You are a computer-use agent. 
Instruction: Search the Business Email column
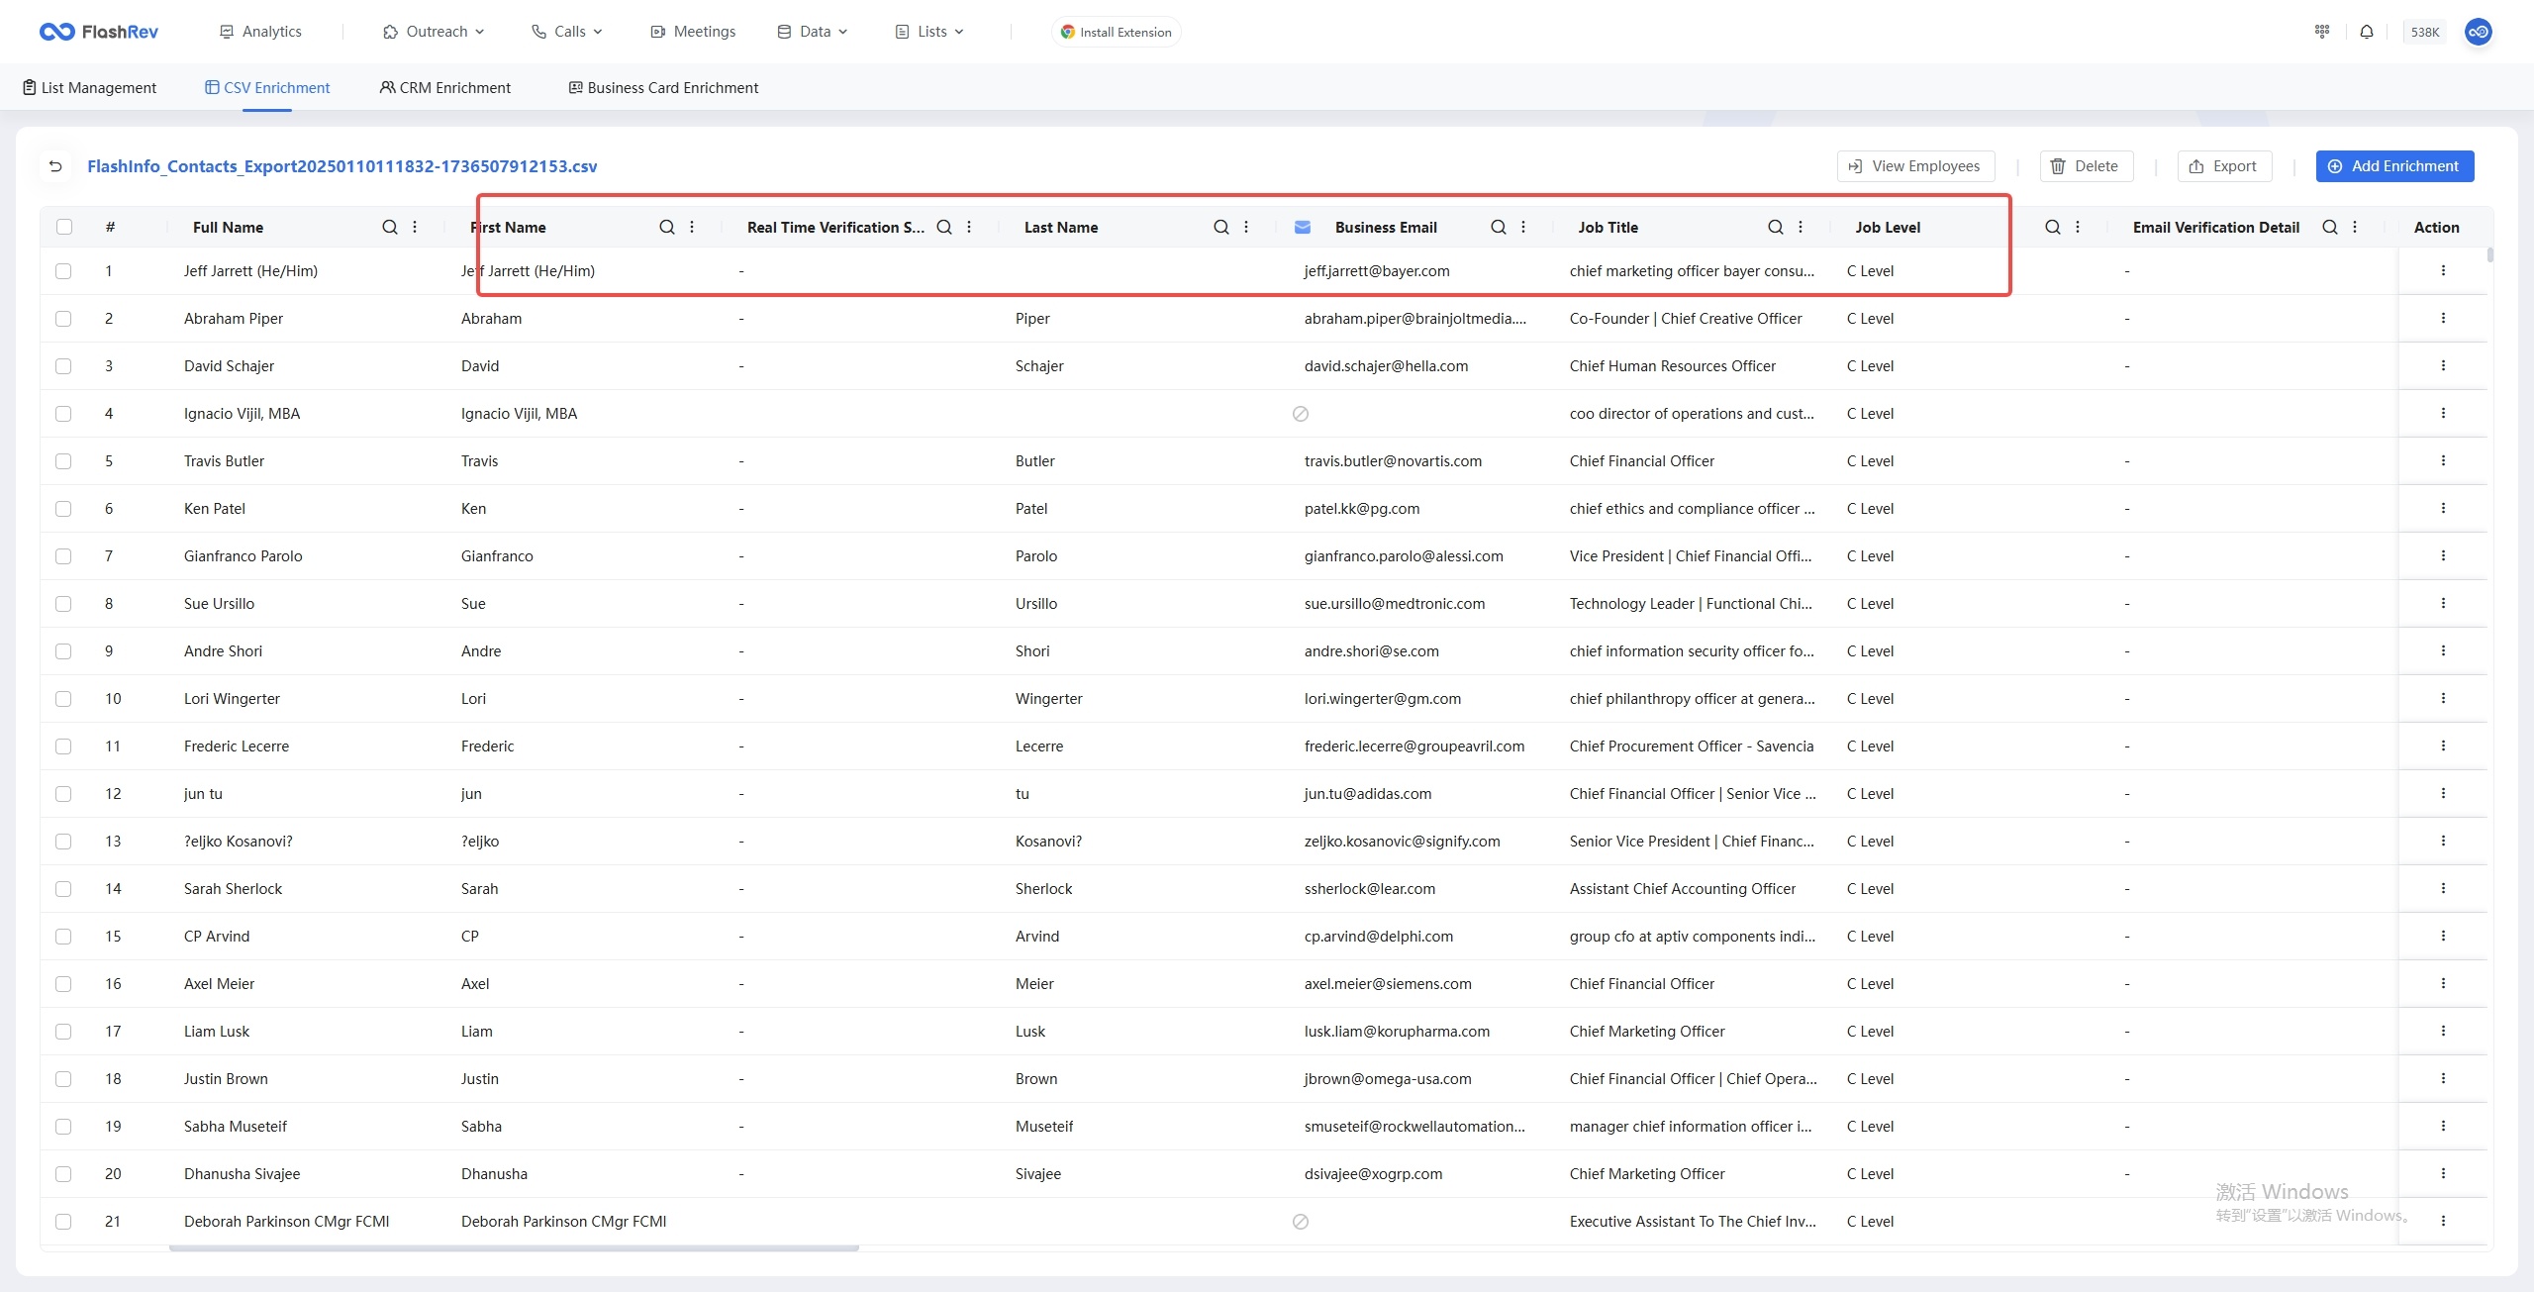coord(1499,227)
